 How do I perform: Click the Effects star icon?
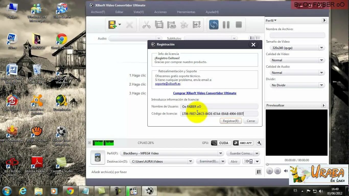184,25
